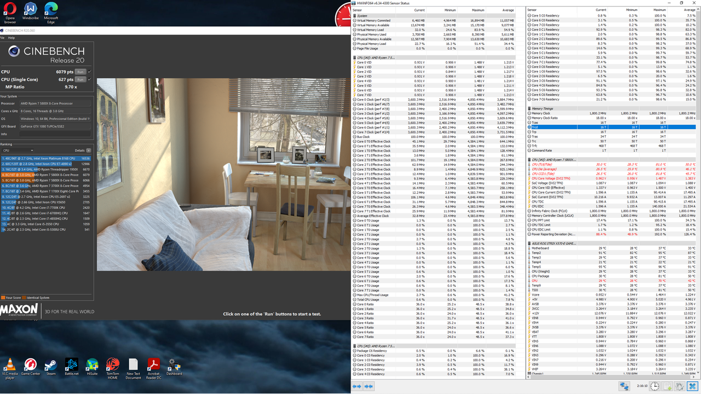Screen dimensions: 701x394
Task: Run the CPU multi-core benchmark
Action: (x=81, y=72)
